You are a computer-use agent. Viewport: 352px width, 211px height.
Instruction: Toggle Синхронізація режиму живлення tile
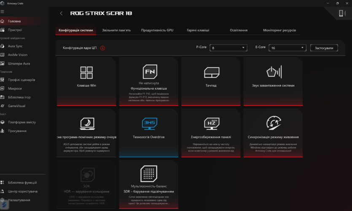click(x=273, y=133)
